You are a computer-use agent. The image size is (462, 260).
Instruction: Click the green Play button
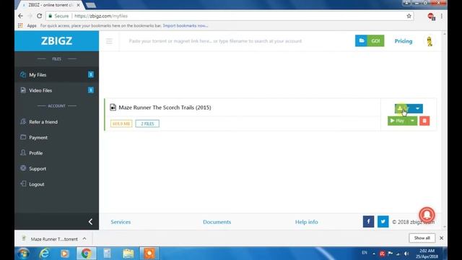[x=397, y=121]
